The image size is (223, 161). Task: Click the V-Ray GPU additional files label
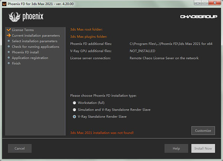(91, 51)
